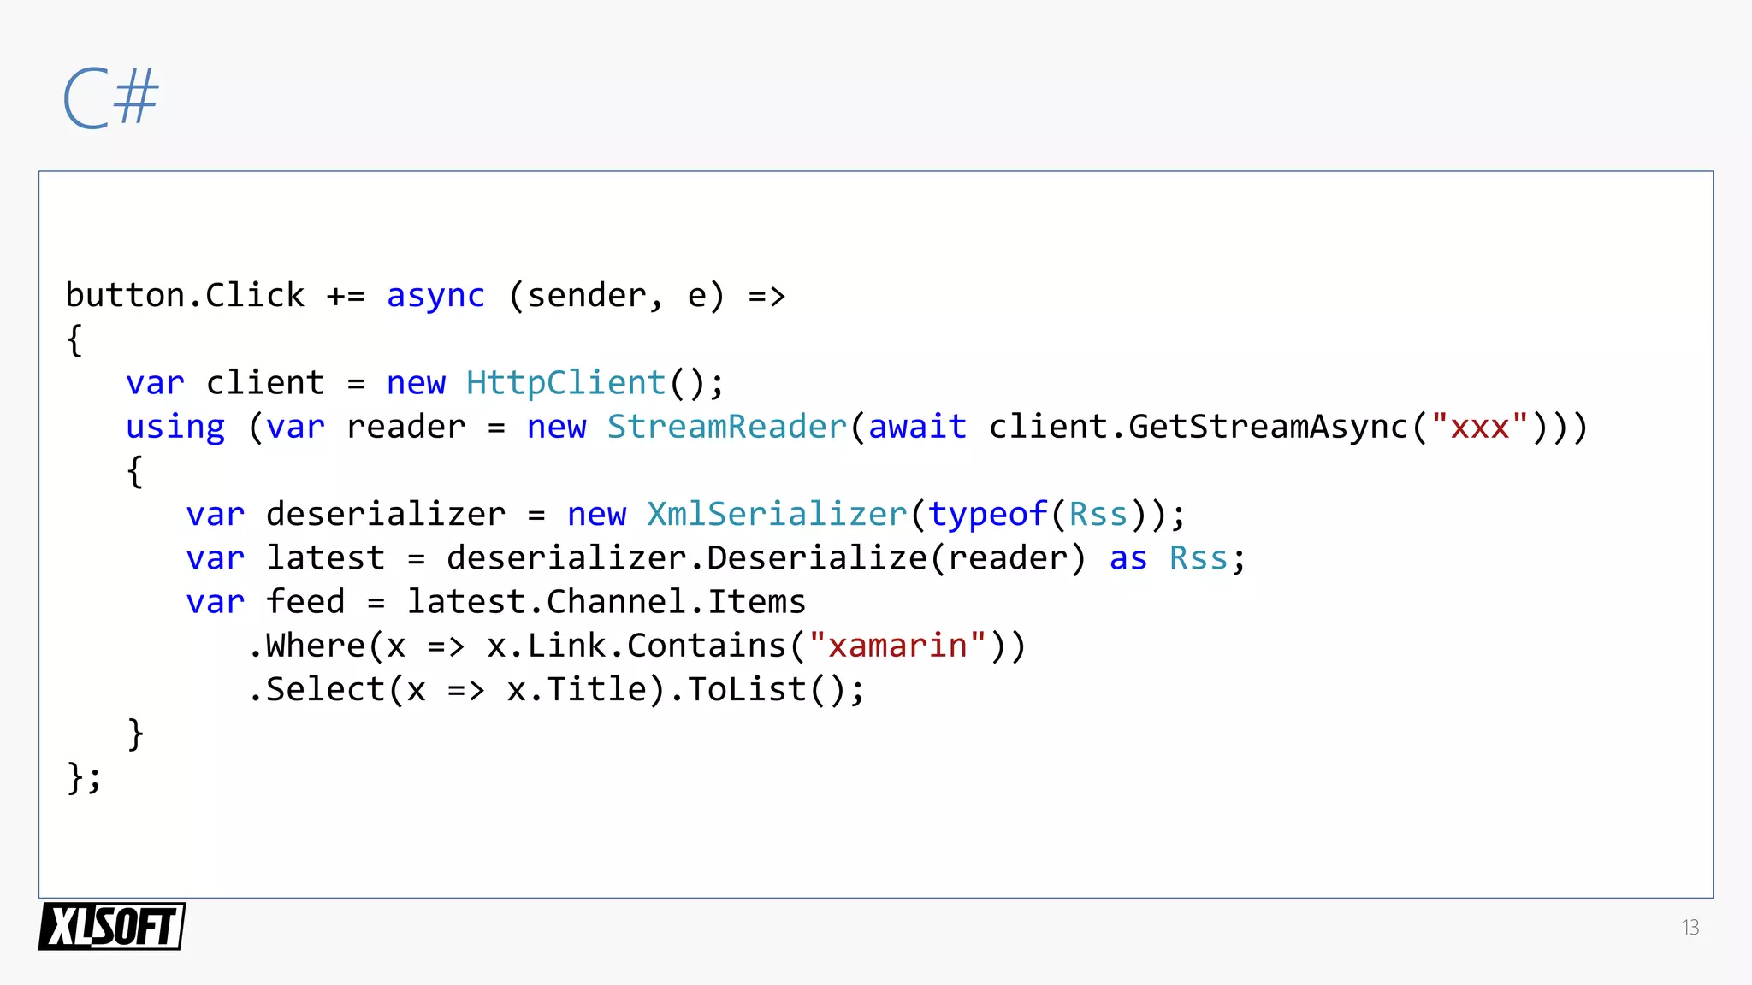Click 'StreamReader' type name
The width and height of the screenshot is (1752, 985).
point(727,427)
